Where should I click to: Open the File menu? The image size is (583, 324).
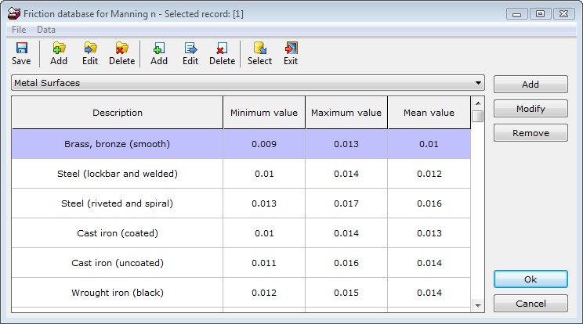19,30
